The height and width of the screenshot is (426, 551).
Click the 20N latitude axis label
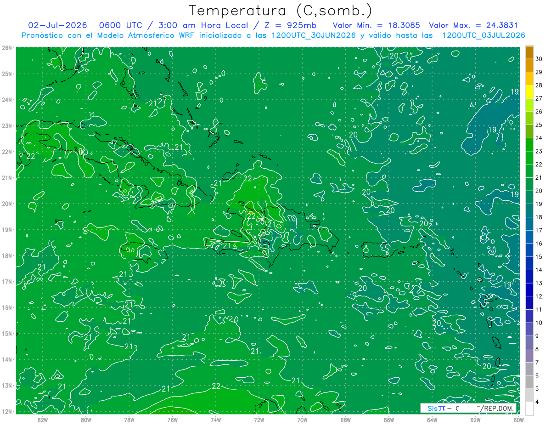point(7,204)
